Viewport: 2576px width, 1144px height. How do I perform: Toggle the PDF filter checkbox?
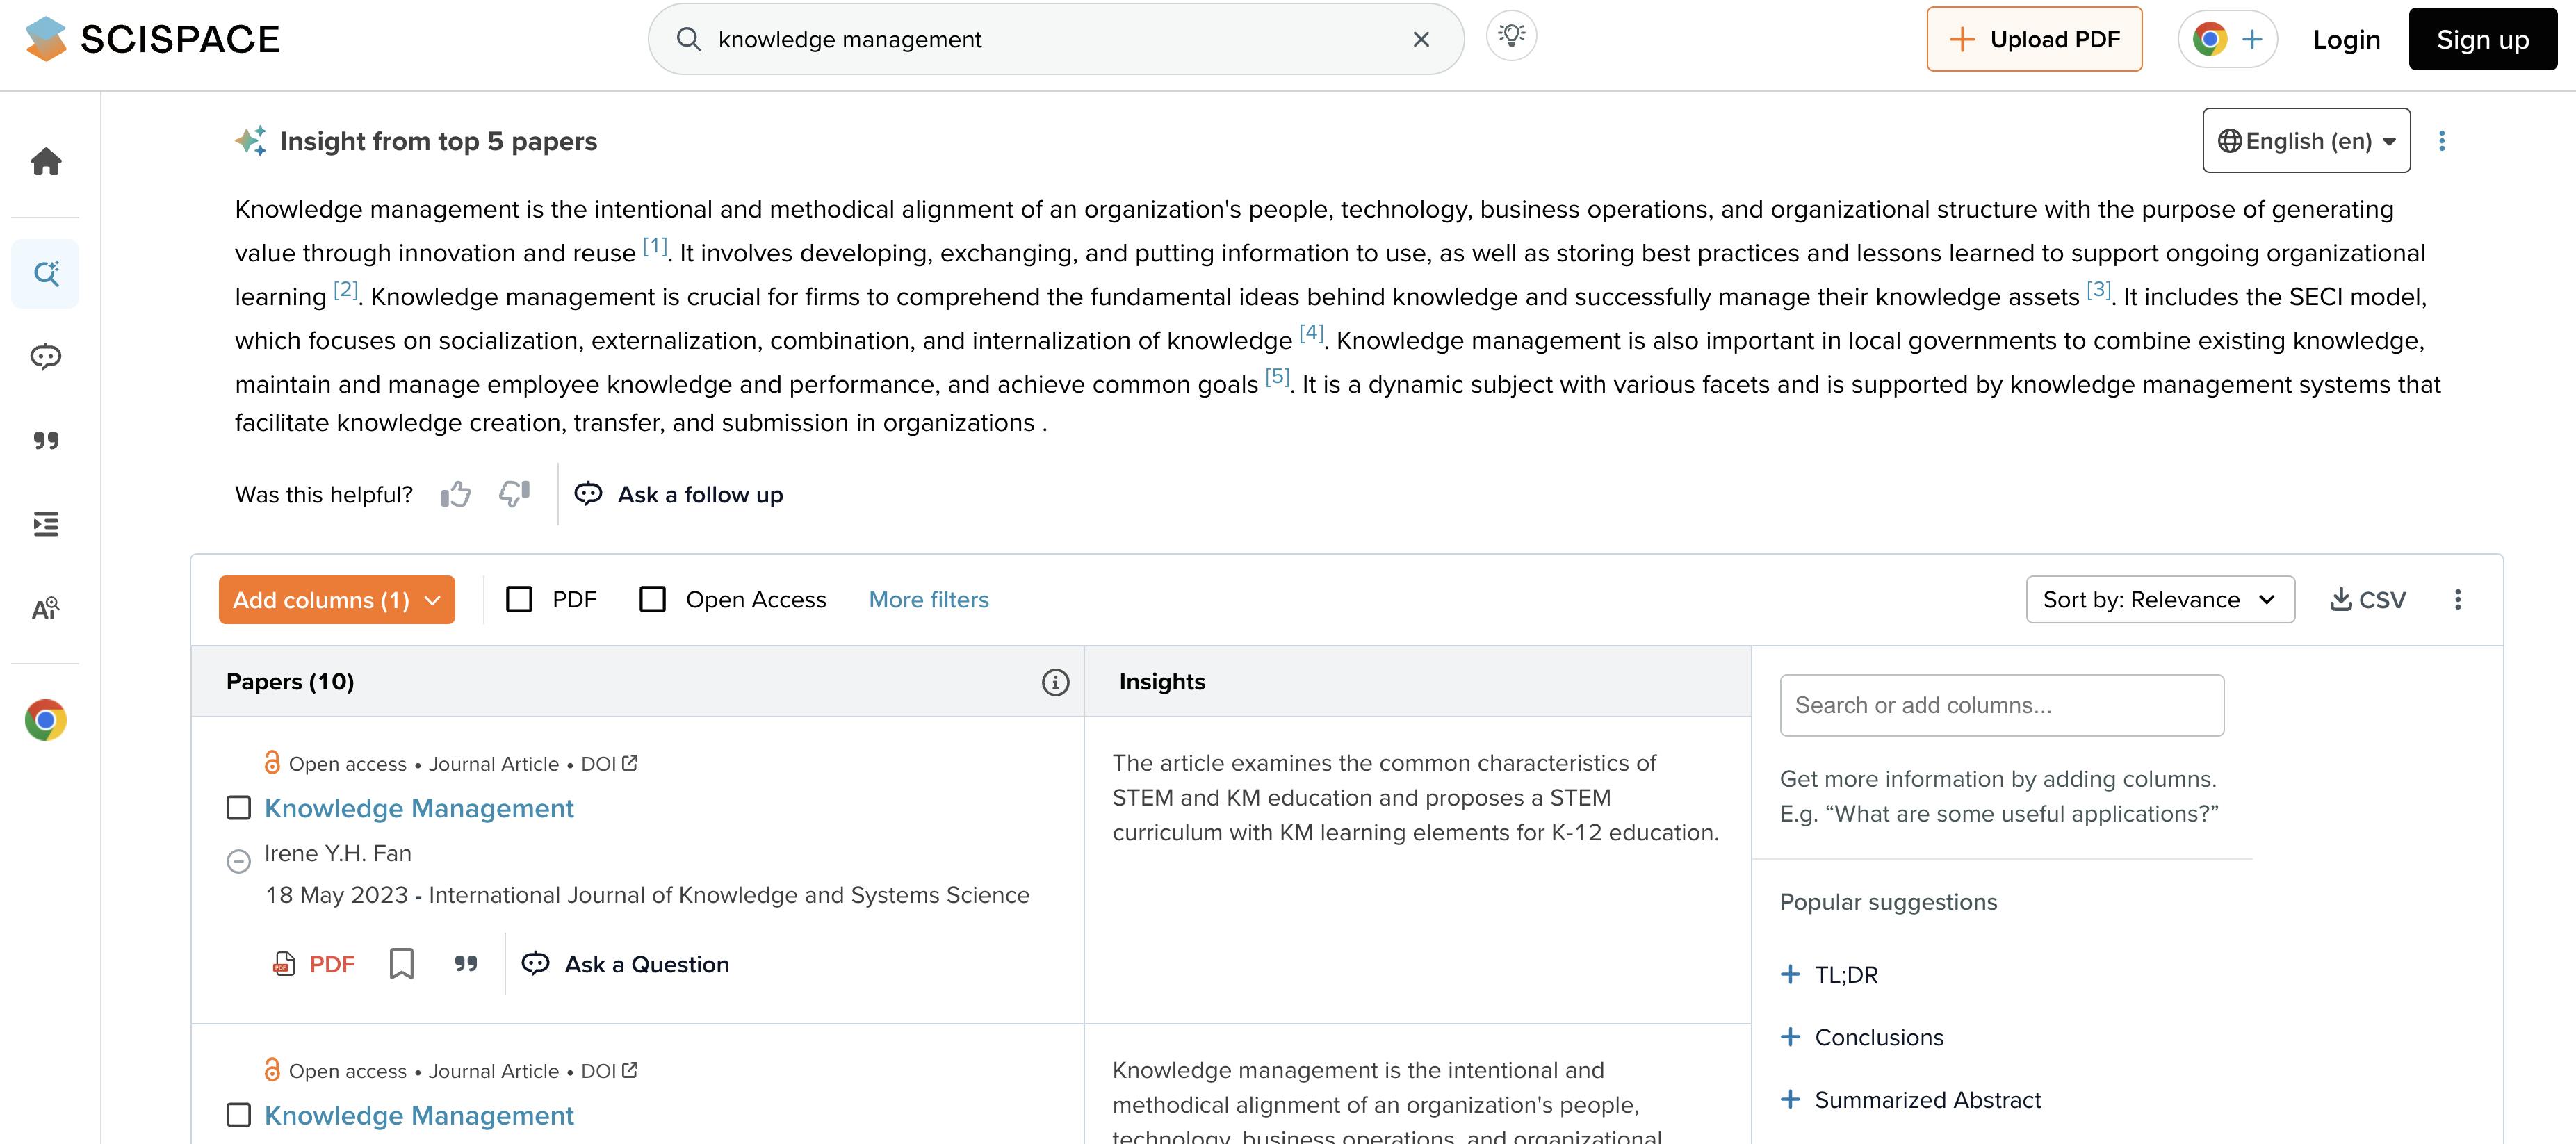519,599
